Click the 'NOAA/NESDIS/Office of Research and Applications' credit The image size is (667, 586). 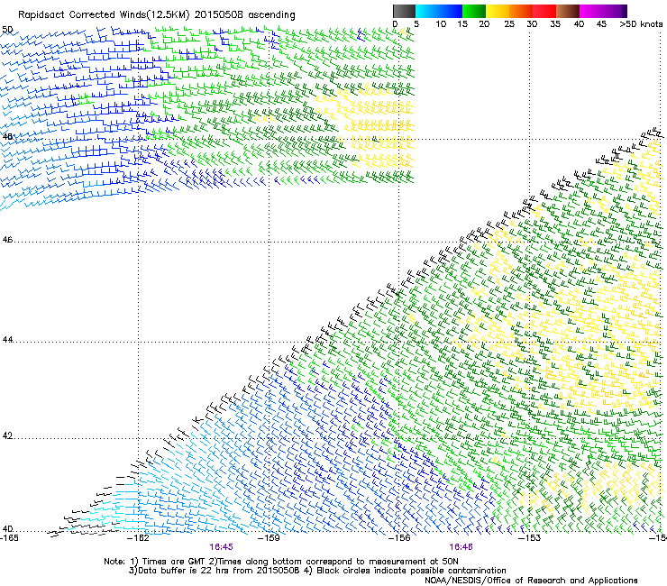tap(531, 581)
